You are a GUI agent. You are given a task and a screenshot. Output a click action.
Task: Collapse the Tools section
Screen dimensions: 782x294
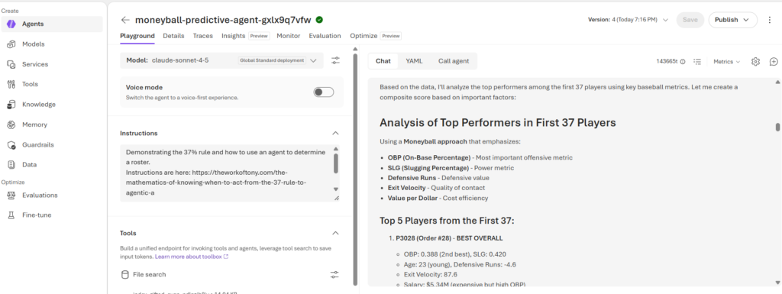coord(336,233)
